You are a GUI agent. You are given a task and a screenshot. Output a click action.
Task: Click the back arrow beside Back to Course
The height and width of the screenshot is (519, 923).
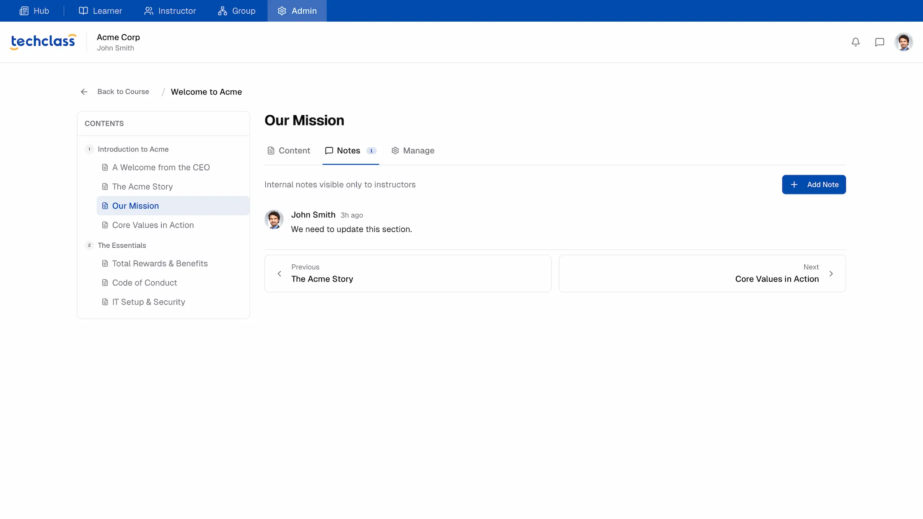(84, 92)
